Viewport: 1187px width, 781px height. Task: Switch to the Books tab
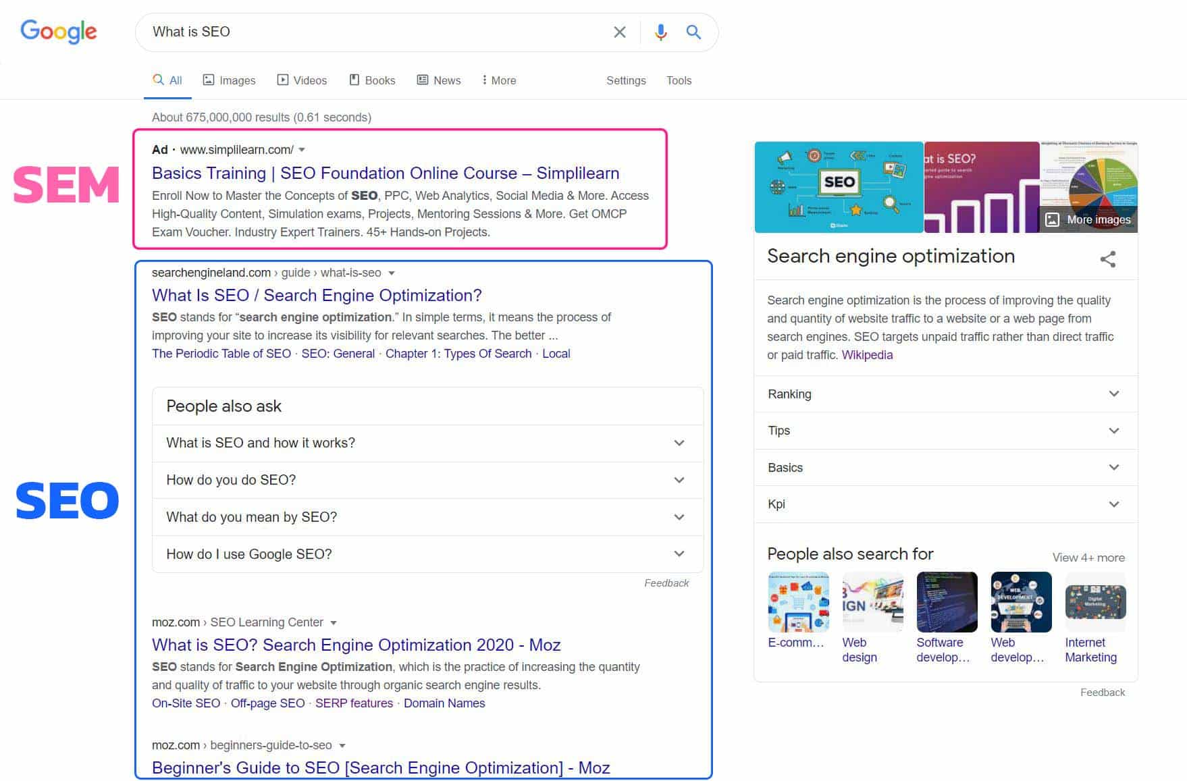(x=372, y=80)
